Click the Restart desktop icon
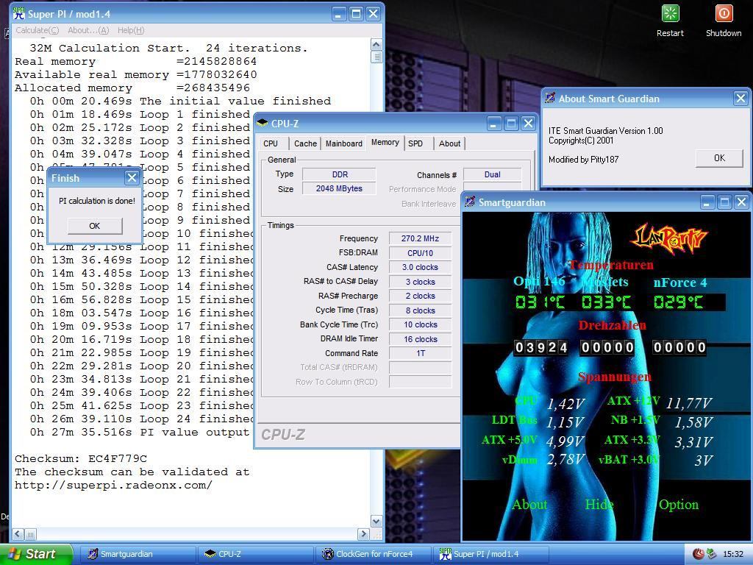 click(x=670, y=13)
